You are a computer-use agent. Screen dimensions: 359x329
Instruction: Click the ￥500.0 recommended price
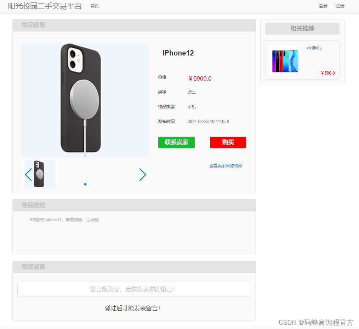click(x=327, y=73)
